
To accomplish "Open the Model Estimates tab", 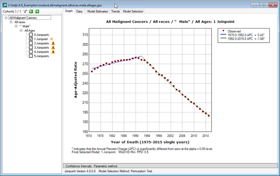I will click(97, 11).
